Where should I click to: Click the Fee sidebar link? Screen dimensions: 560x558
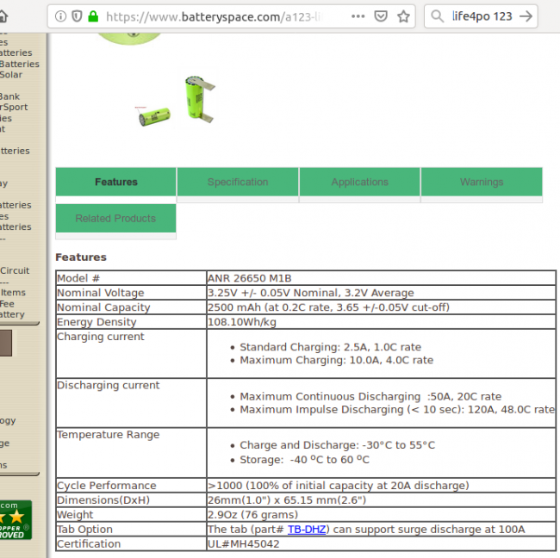7,304
